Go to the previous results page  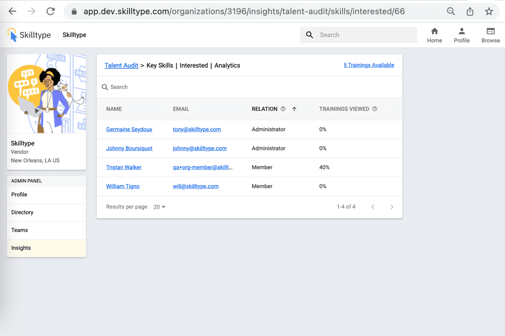[x=373, y=207]
